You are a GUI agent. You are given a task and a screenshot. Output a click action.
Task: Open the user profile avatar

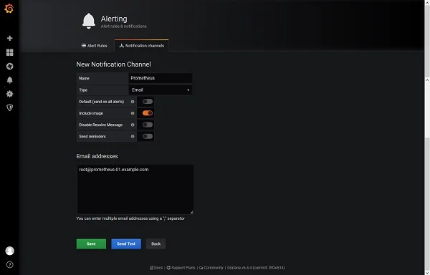(9, 251)
